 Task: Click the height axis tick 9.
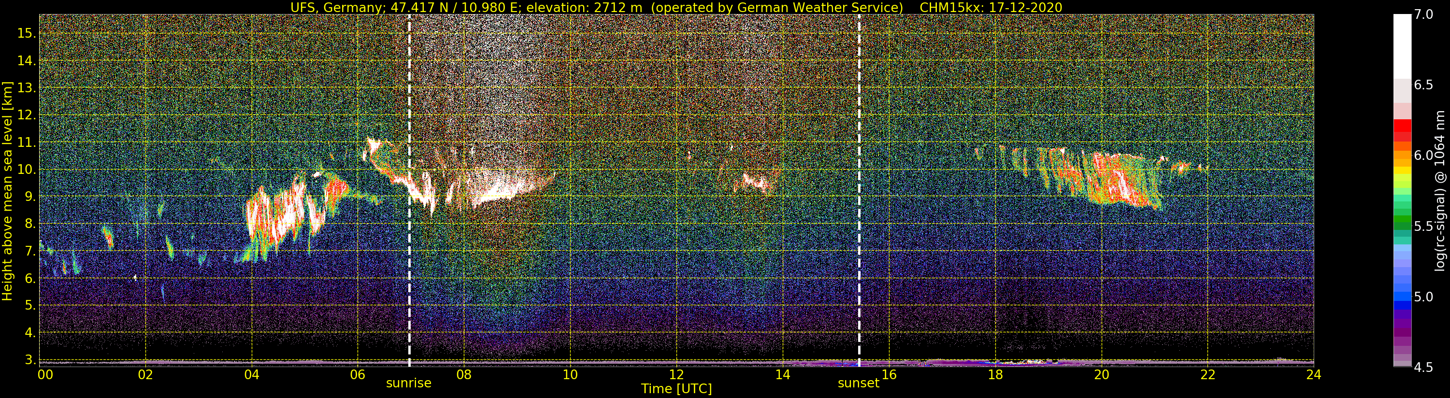(30, 197)
